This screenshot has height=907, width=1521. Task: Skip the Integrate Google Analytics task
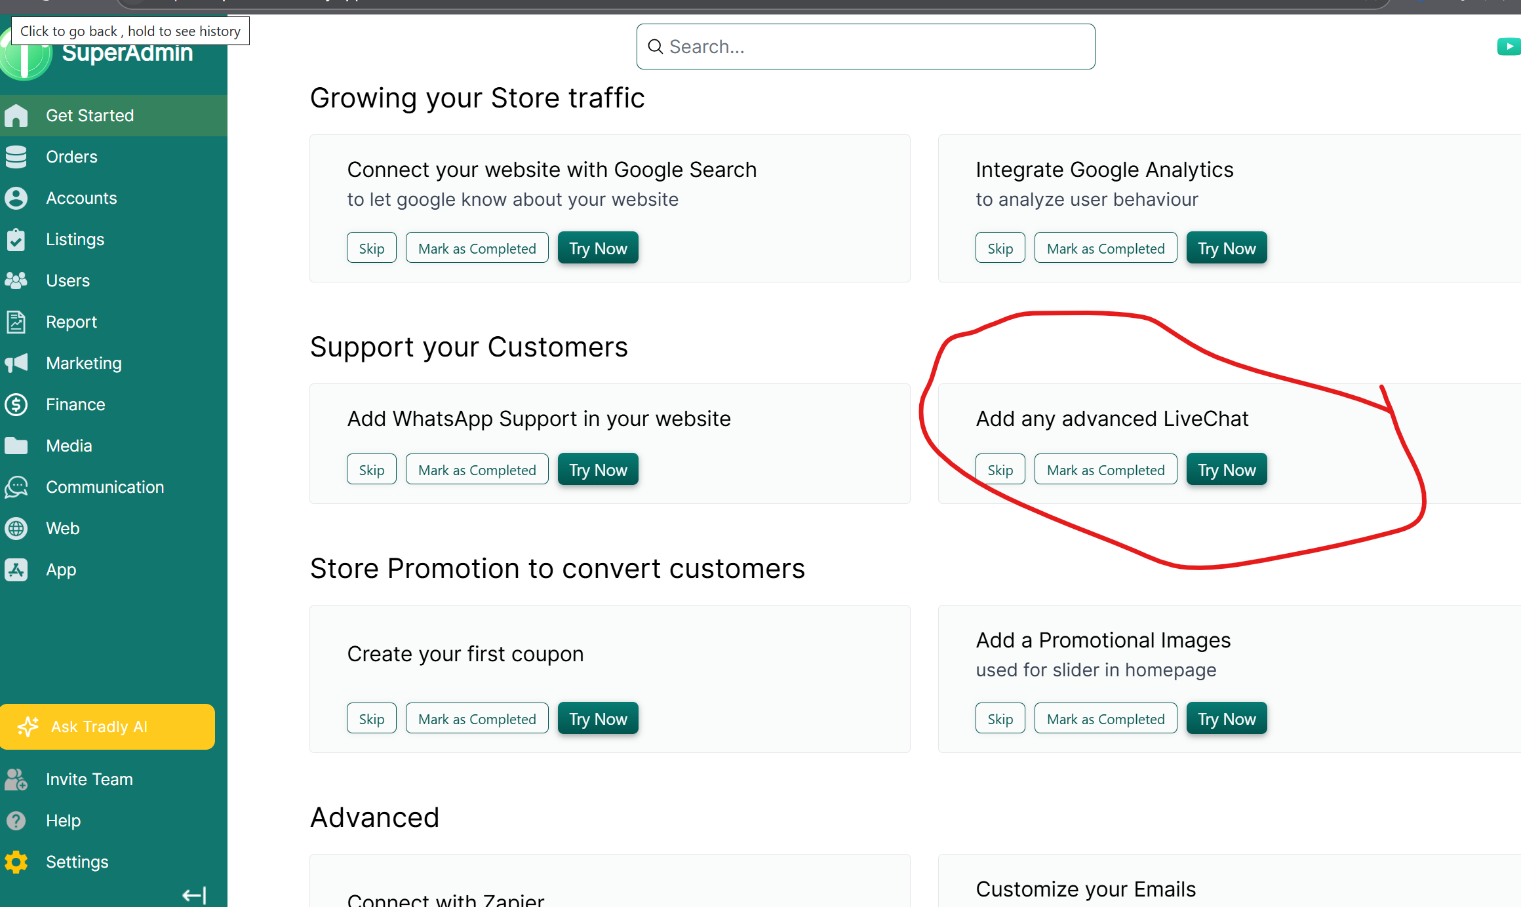click(x=1000, y=248)
